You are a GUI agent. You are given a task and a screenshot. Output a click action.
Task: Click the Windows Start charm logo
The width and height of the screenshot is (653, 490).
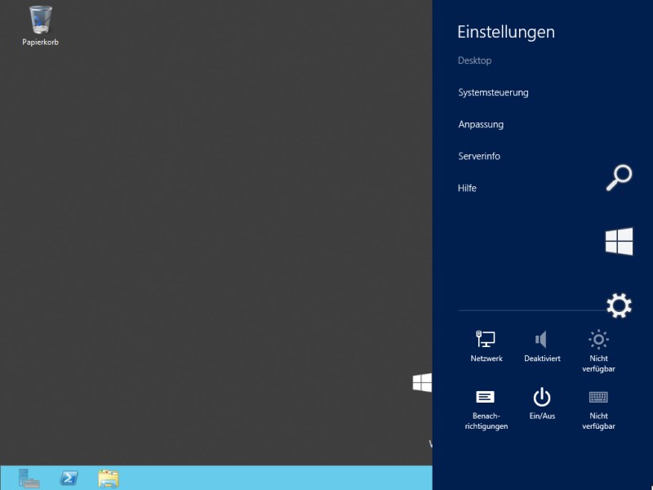(620, 241)
